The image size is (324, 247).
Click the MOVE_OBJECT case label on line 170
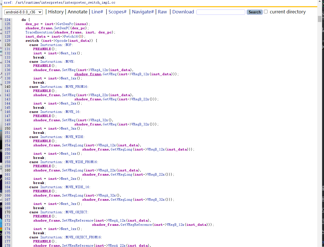pyautogui.click(x=77, y=212)
